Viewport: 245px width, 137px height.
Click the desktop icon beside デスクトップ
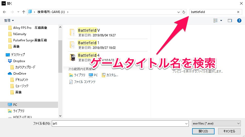point(8,55)
